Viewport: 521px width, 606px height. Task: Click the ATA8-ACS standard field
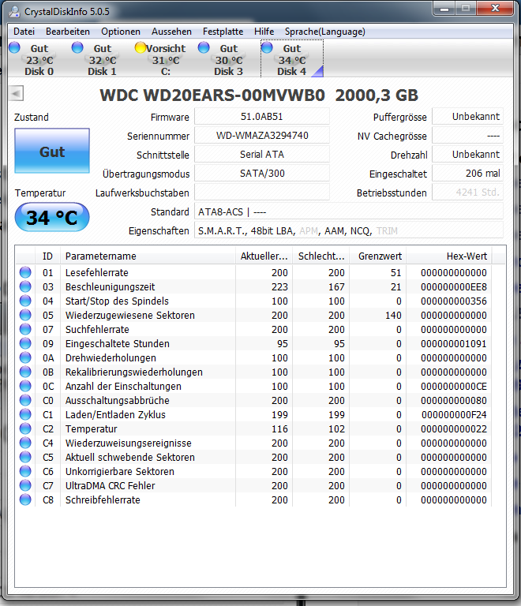[x=349, y=211]
